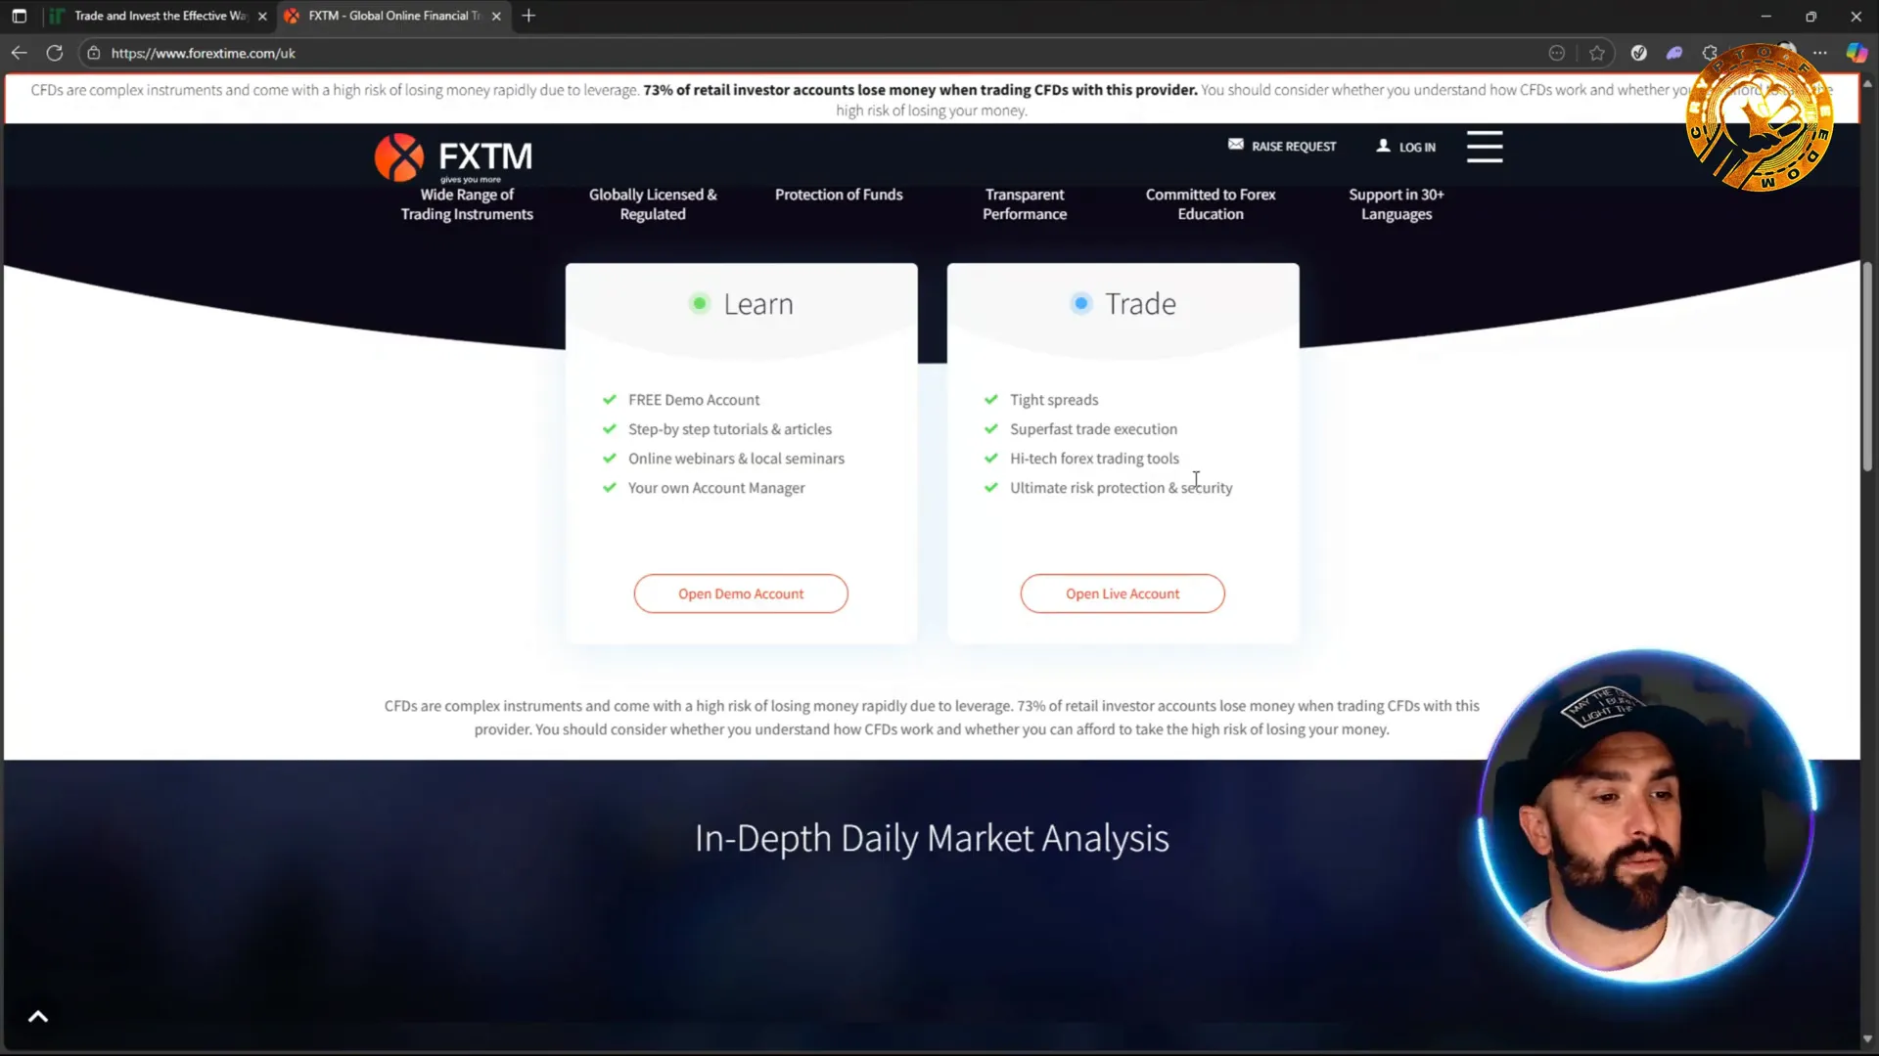The image size is (1879, 1056).
Task: Minimize the browser window
Action: click(1765, 16)
